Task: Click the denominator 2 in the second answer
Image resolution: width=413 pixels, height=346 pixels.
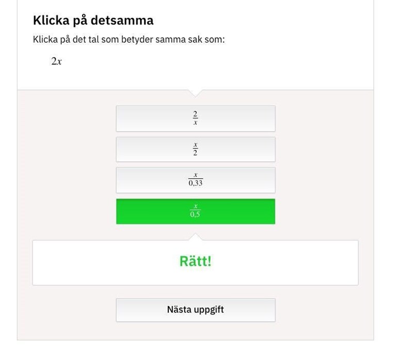Action: tap(195, 153)
